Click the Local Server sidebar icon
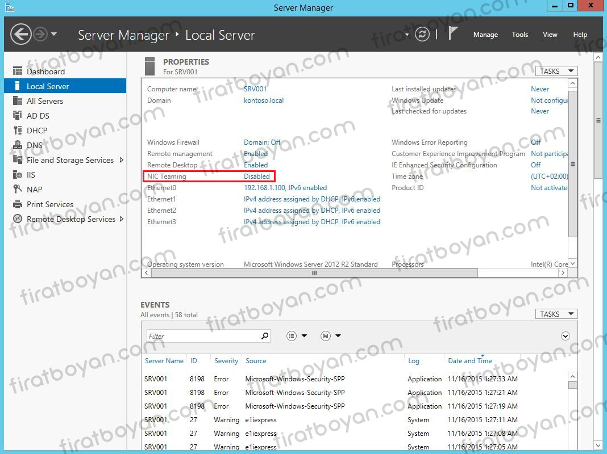The image size is (607, 454). click(18, 86)
